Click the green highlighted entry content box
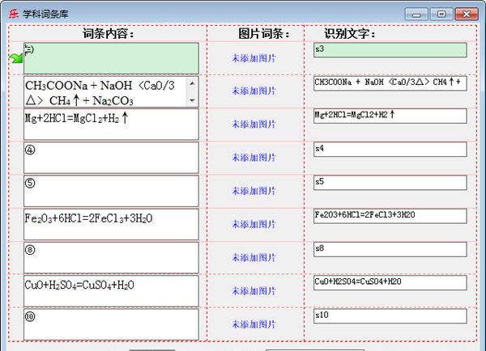The image size is (486, 351). coord(111,58)
